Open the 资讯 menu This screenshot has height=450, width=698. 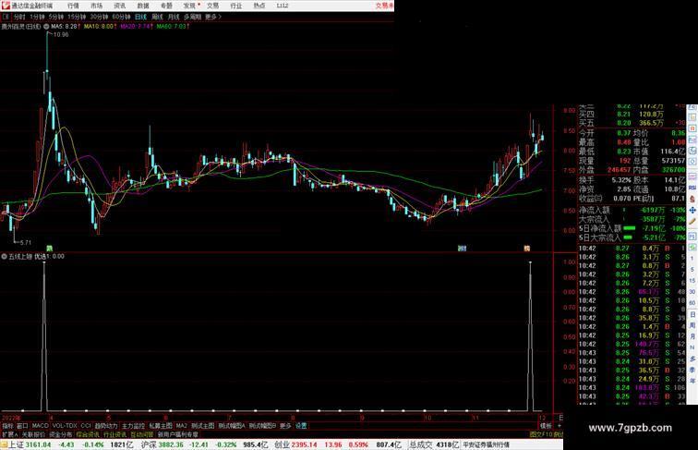pos(119,6)
